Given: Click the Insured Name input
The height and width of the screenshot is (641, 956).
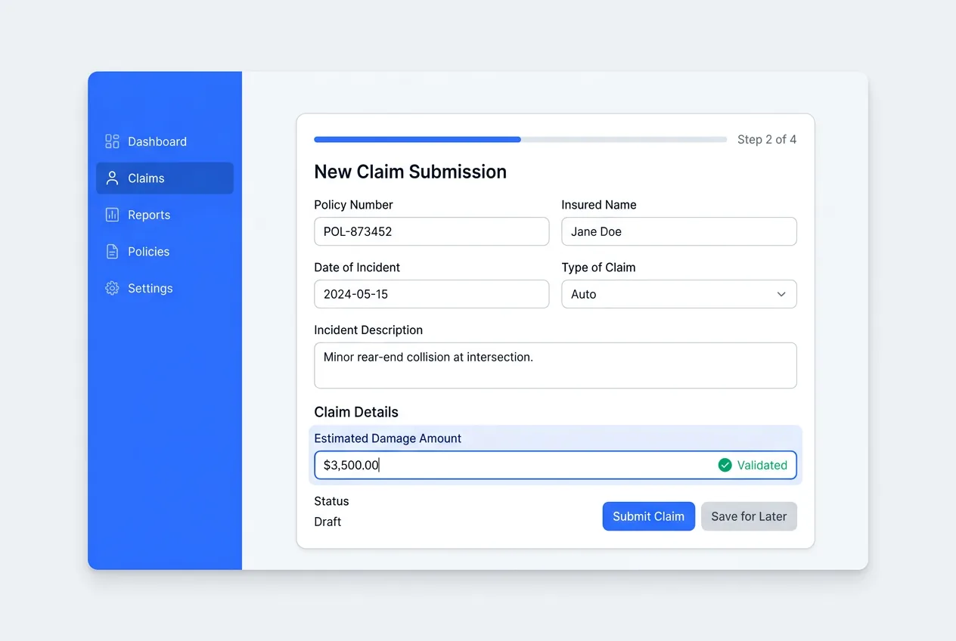Looking at the screenshot, I should 678,231.
